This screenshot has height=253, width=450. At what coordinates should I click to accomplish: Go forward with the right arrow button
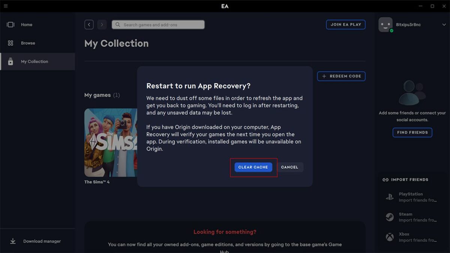pyautogui.click(x=102, y=25)
